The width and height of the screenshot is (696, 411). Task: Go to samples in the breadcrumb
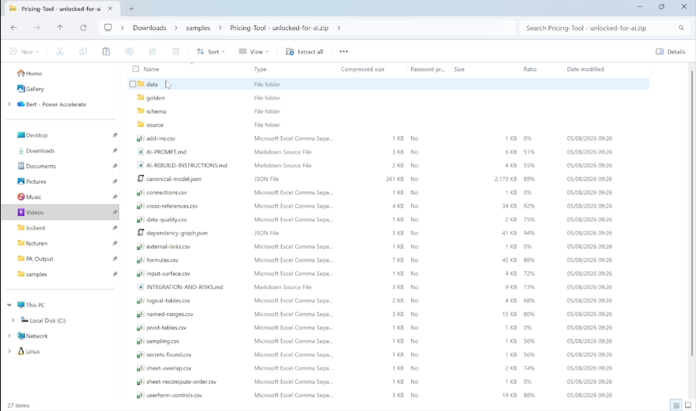click(198, 28)
